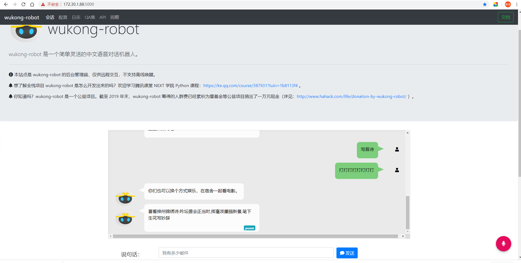The width and height of the screenshot is (521, 263).
Task: Click the browser forward arrow
Action: (15, 4)
